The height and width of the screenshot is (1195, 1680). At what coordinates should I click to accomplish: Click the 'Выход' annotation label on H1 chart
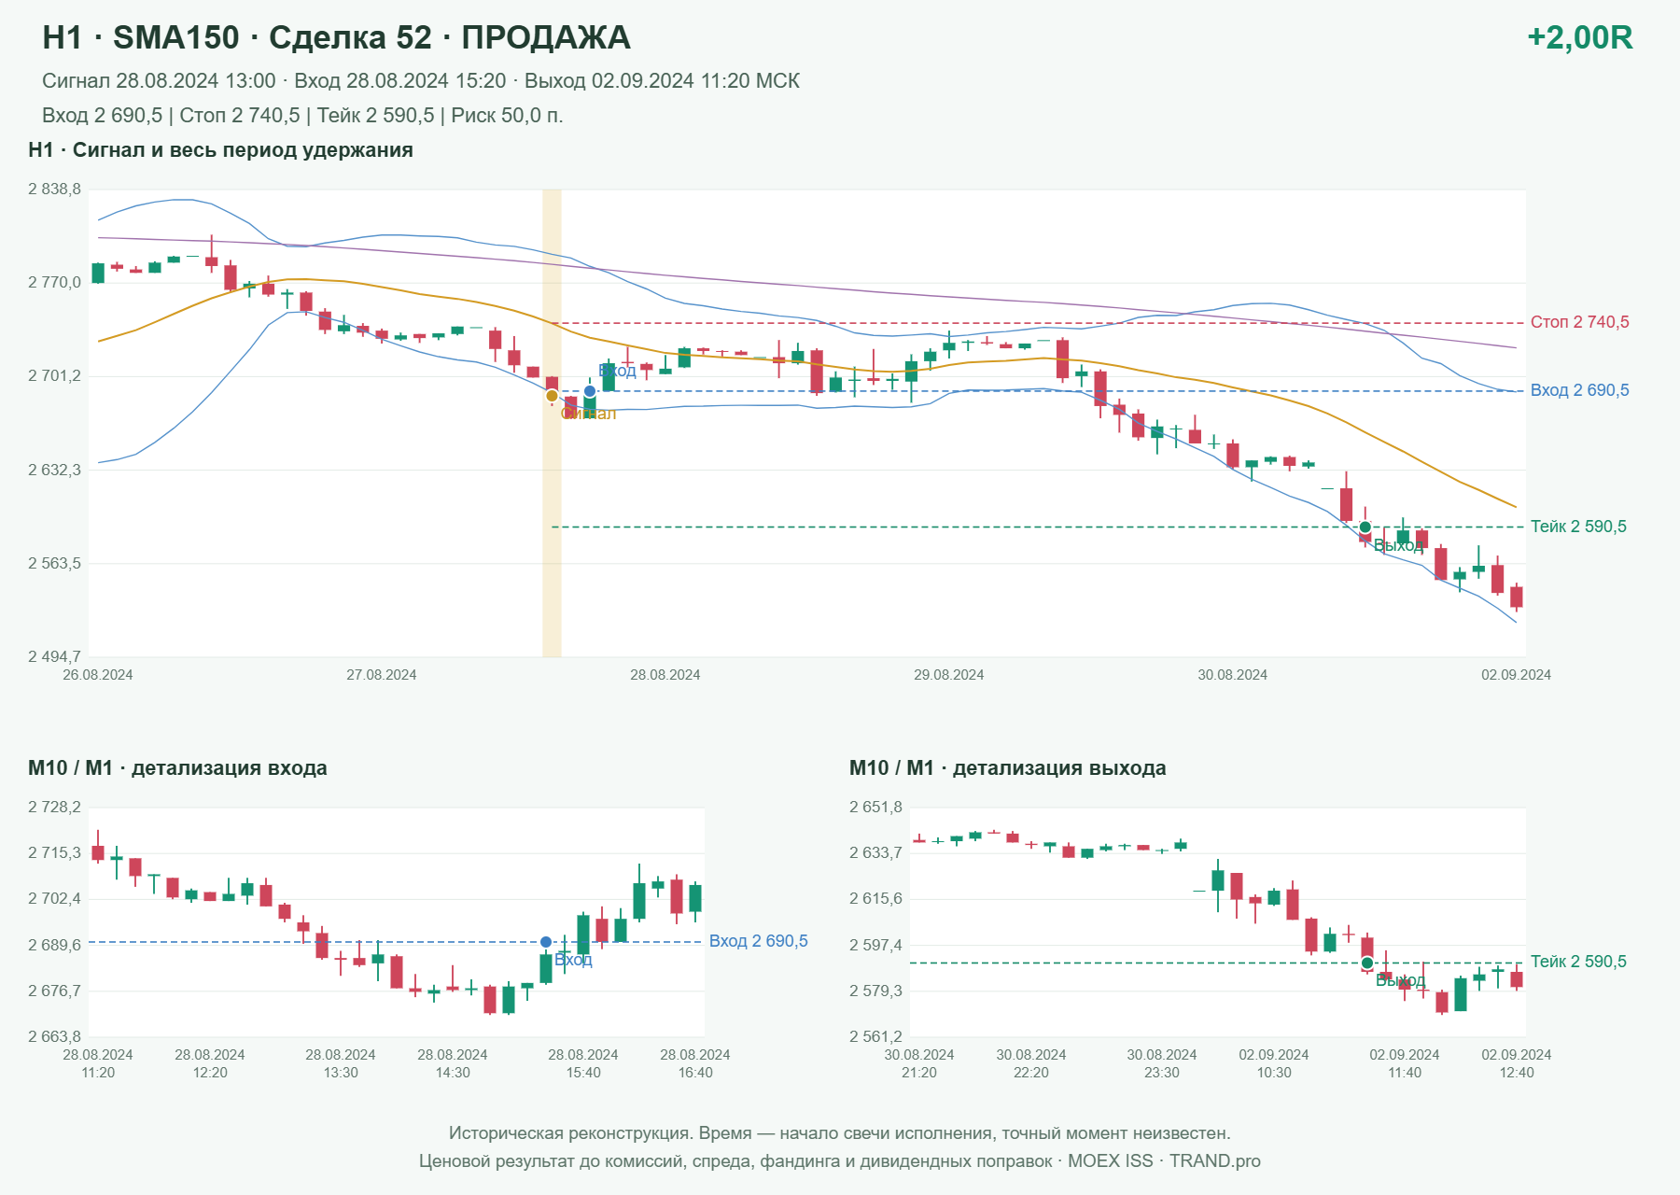point(1399,545)
